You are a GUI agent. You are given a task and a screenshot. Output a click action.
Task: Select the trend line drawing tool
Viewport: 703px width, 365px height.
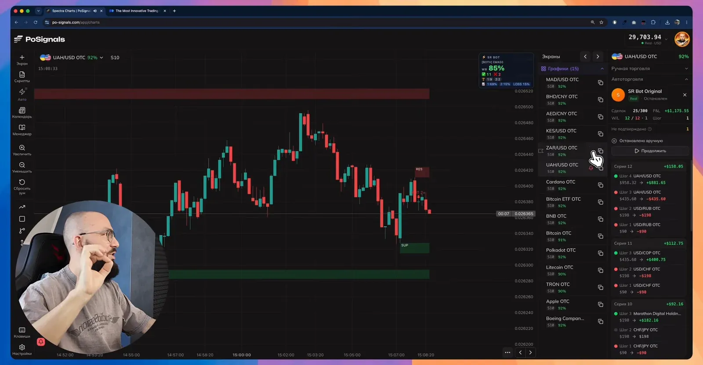(x=22, y=207)
